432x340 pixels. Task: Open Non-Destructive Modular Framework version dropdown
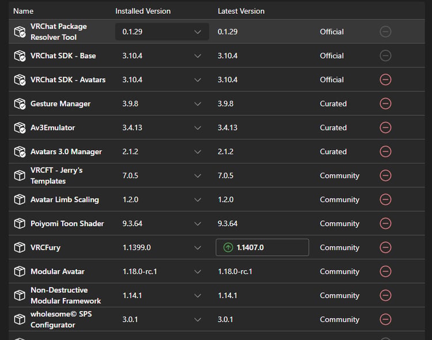(x=162, y=295)
